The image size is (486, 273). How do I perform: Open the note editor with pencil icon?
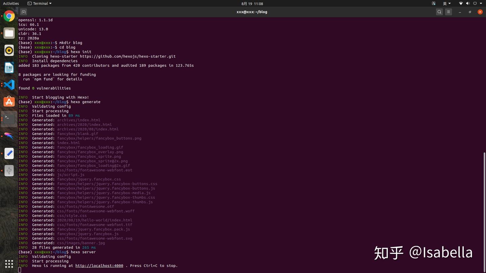pyautogui.click(x=9, y=153)
